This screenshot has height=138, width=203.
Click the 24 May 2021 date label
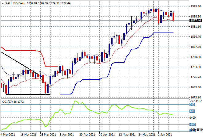pos(147,135)
